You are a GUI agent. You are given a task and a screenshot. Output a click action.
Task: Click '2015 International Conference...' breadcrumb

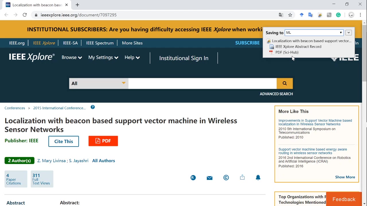coord(59,108)
